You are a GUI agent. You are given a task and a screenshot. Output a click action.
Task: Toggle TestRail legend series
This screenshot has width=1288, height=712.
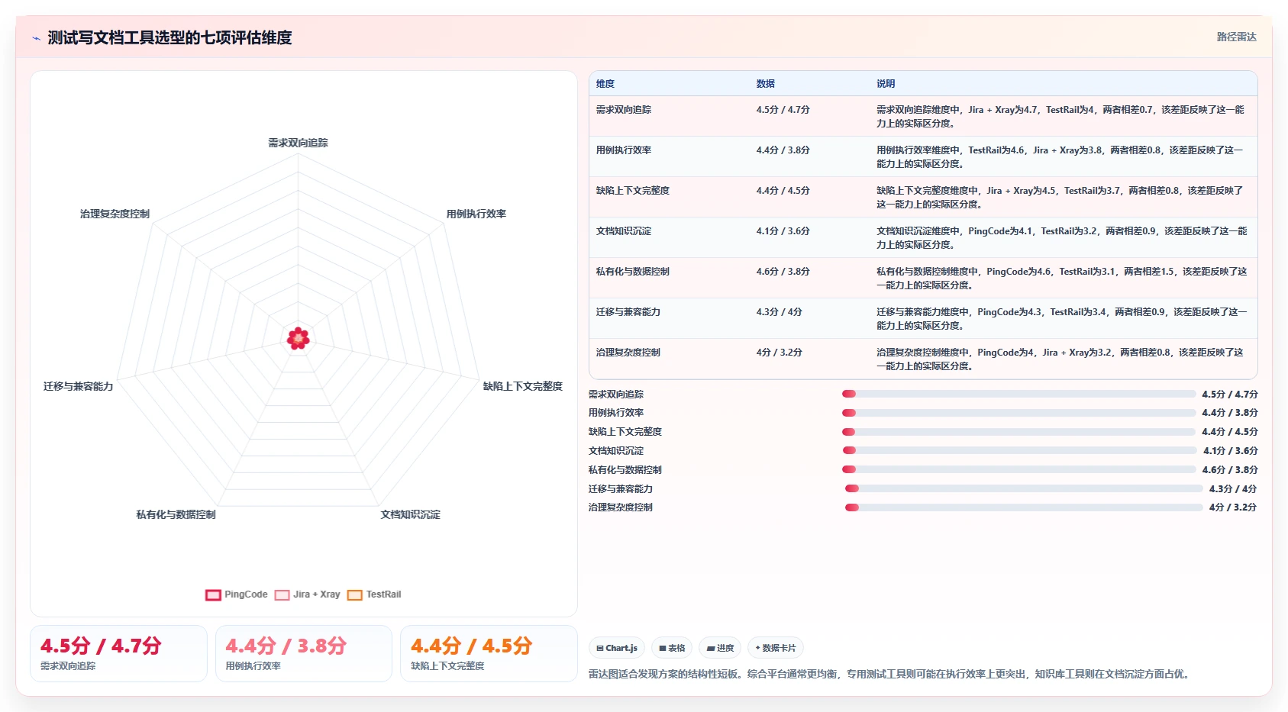point(374,594)
